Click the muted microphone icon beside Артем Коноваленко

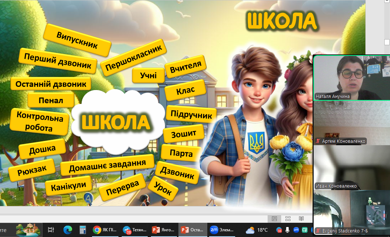click(x=318, y=141)
